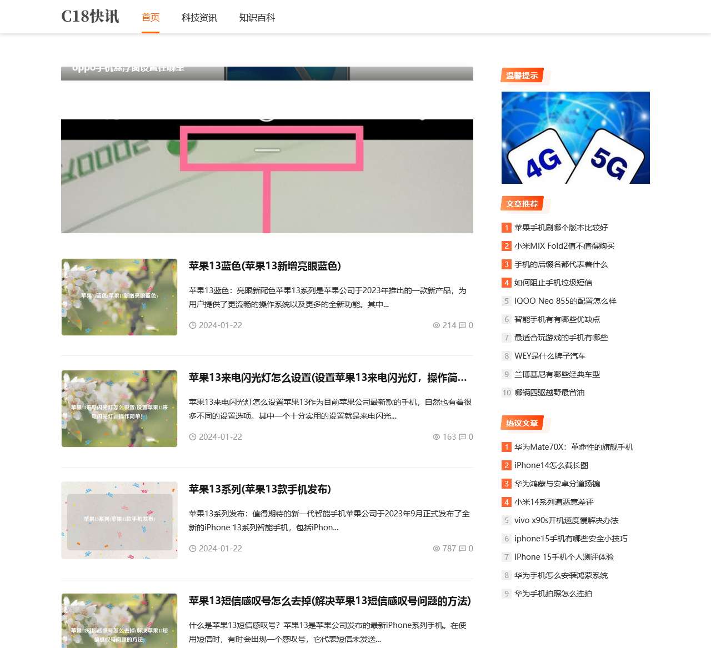The width and height of the screenshot is (711, 648).
Task: Click summary text starting 什么是苹果13短信感叹号
Action: click(328, 632)
